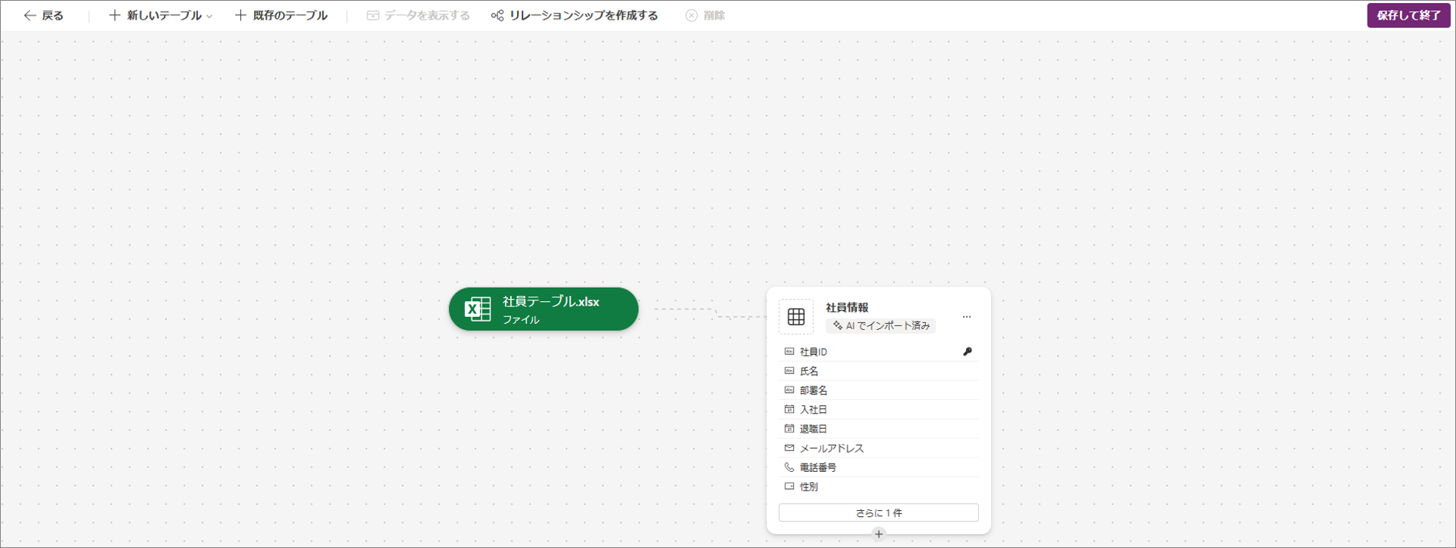Screen dimensions: 1456x548
Task: Click the AI でインポート済み badge
Action: coord(881,326)
